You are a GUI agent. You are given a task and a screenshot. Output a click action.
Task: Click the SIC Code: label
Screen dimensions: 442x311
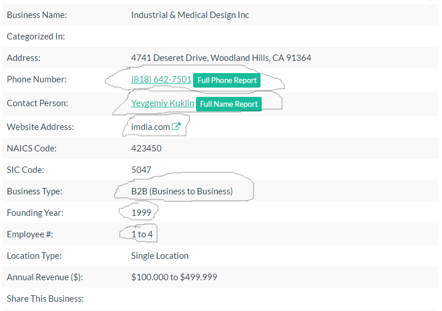[26, 170]
